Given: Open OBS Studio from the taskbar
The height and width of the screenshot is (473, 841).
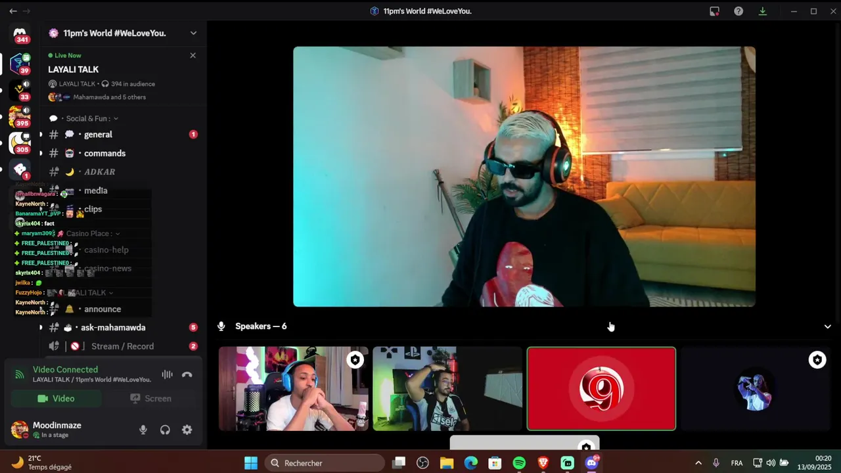Looking at the screenshot, I should (x=422, y=463).
